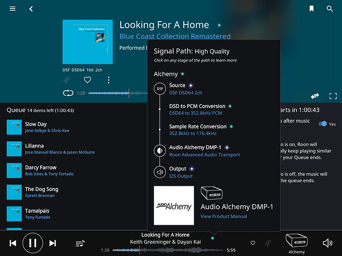Toggle shuffle with the crossed arrows icon
Screen dimensions: 342x256
point(315,96)
